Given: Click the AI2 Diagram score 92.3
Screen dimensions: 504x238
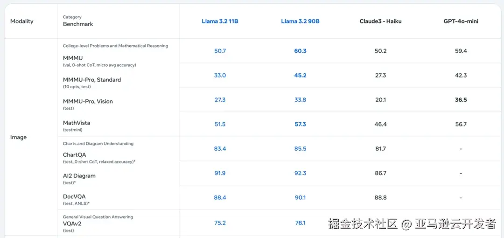Looking at the screenshot, I should coord(300,173).
